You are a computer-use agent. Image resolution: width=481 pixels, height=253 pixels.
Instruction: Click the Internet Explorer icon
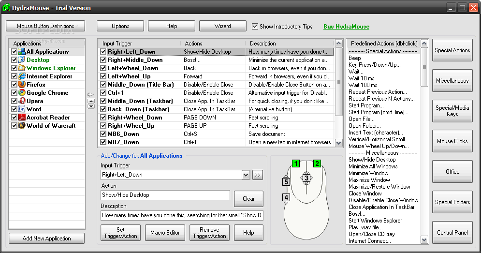coord(21,76)
